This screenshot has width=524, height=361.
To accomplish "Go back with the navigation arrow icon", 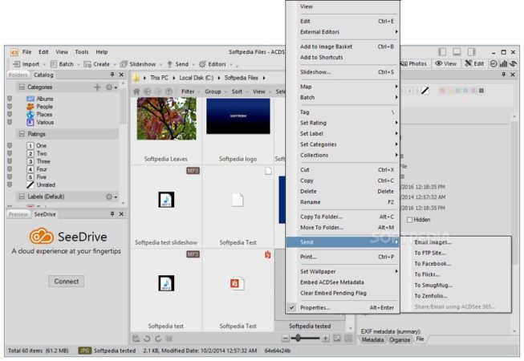I will 147,91.
